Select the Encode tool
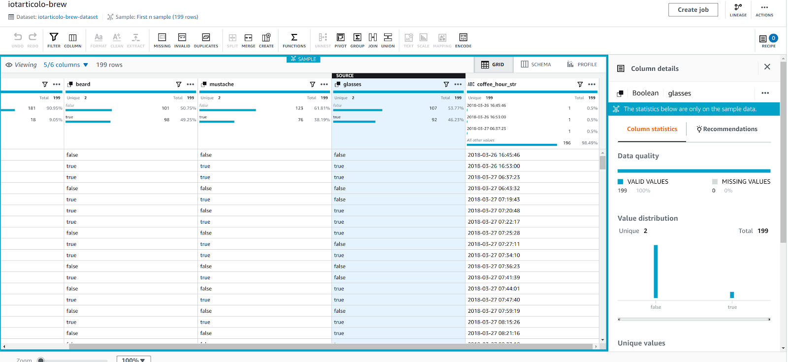The height and width of the screenshot is (362, 788). point(463,40)
